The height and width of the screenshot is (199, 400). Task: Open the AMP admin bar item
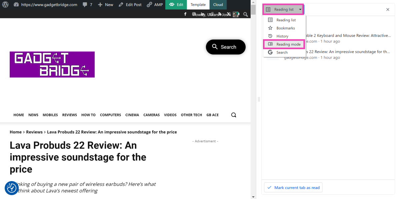tap(155, 5)
